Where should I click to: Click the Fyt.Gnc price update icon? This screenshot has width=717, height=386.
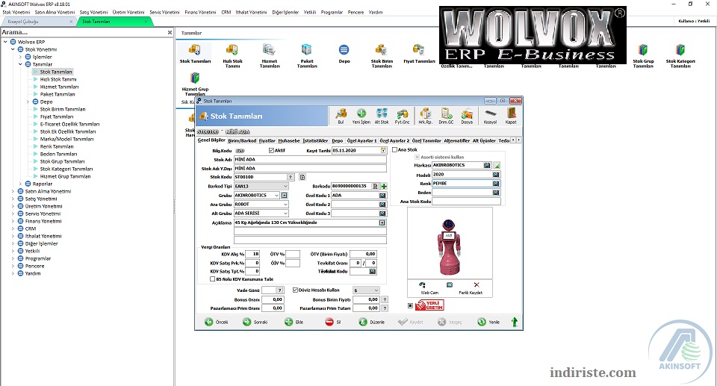click(x=403, y=116)
